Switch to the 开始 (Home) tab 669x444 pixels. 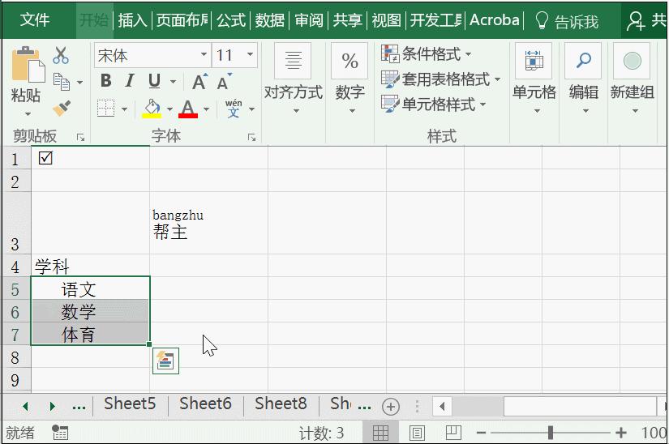coord(94,20)
